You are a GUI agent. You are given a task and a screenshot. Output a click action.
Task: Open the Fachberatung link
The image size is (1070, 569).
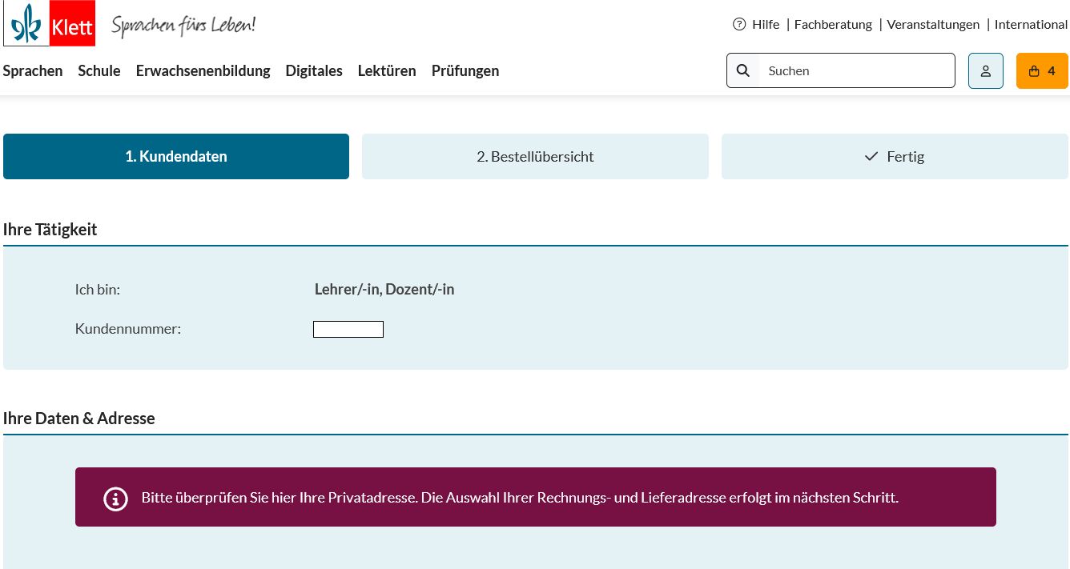click(x=833, y=24)
